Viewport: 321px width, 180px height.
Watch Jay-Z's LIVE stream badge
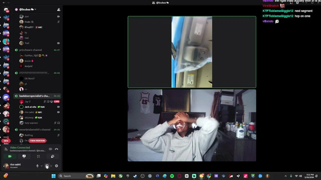click(57, 101)
